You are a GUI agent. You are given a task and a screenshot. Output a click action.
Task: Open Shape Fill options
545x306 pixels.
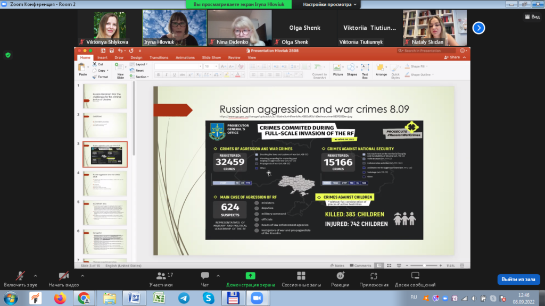(x=416, y=66)
